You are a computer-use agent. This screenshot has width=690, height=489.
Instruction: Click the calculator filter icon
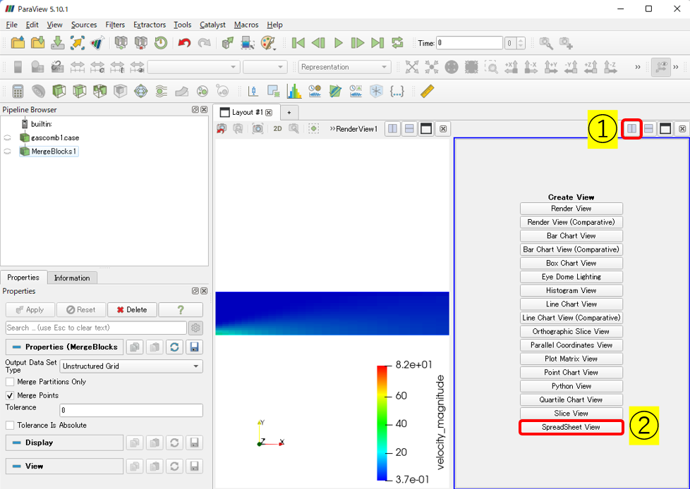click(18, 91)
